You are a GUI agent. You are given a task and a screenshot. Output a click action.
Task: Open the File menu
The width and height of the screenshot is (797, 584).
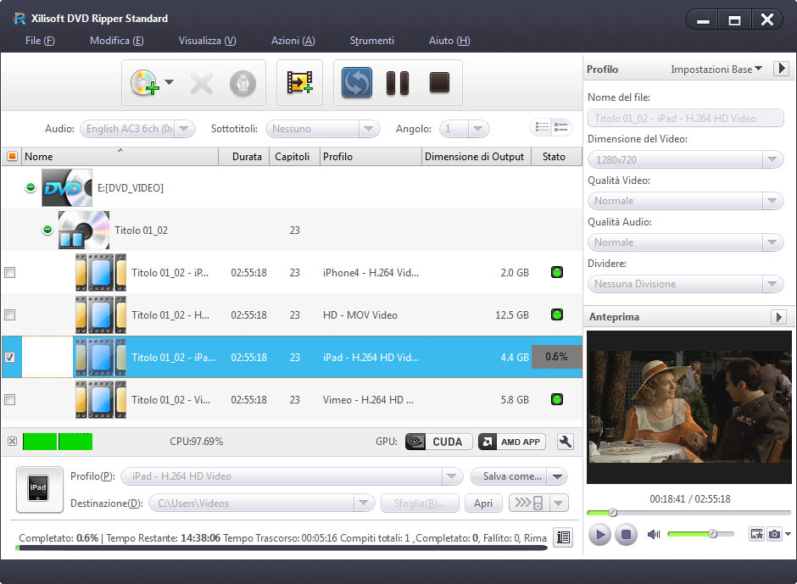pos(40,41)
